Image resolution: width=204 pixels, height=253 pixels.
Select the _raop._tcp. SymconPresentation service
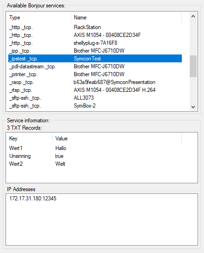95,82
